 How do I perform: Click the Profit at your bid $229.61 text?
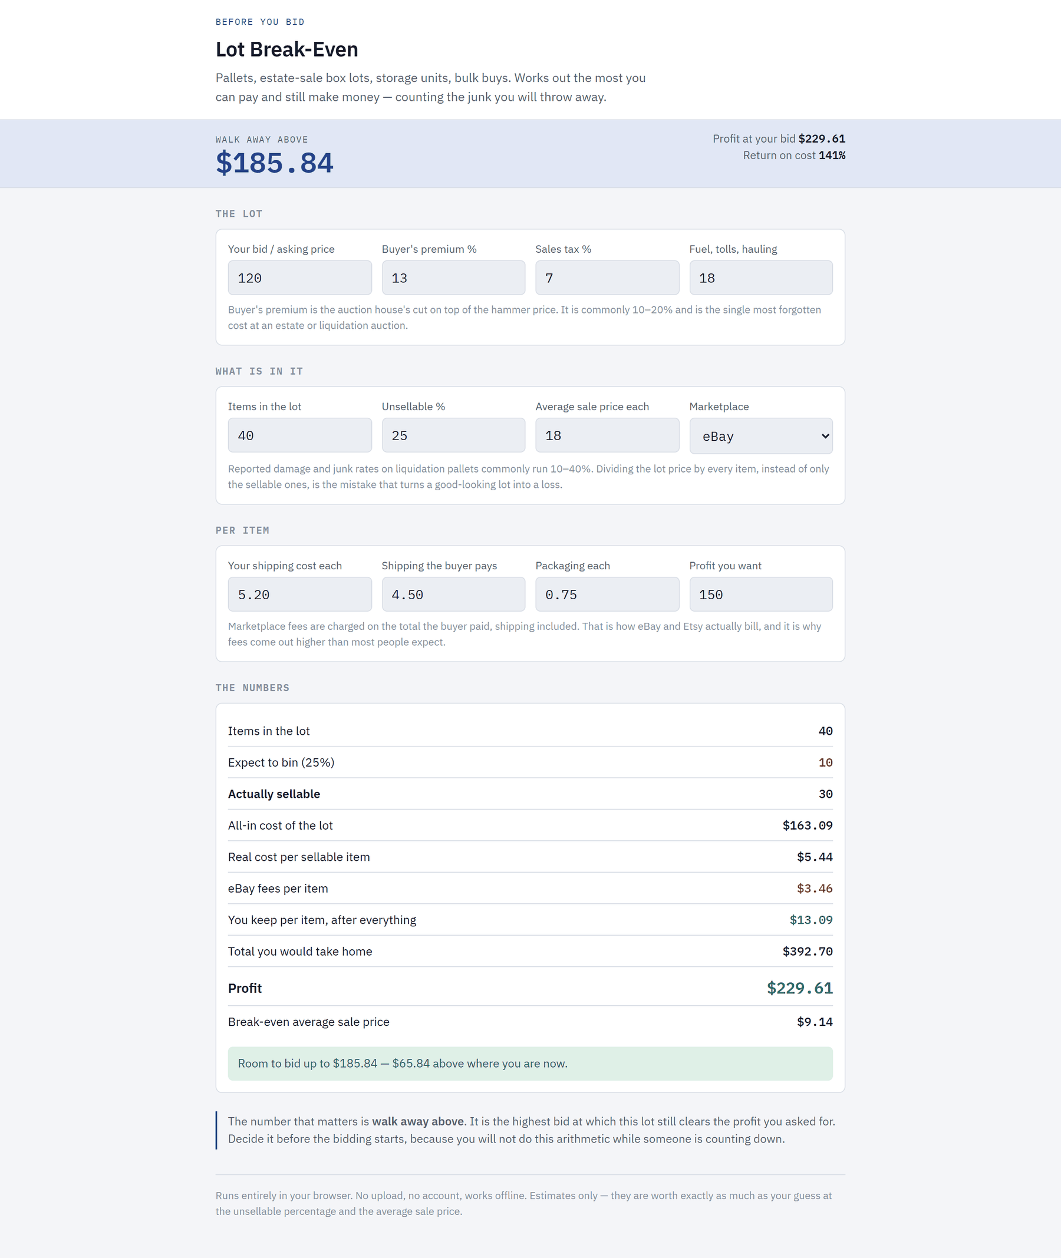tap(779, 139)
